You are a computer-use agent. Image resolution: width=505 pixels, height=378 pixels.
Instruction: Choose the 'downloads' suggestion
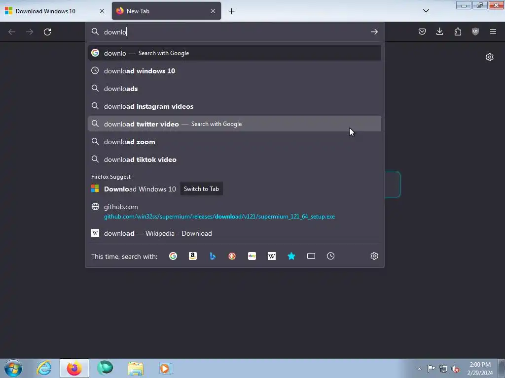(x=234, y=89)
